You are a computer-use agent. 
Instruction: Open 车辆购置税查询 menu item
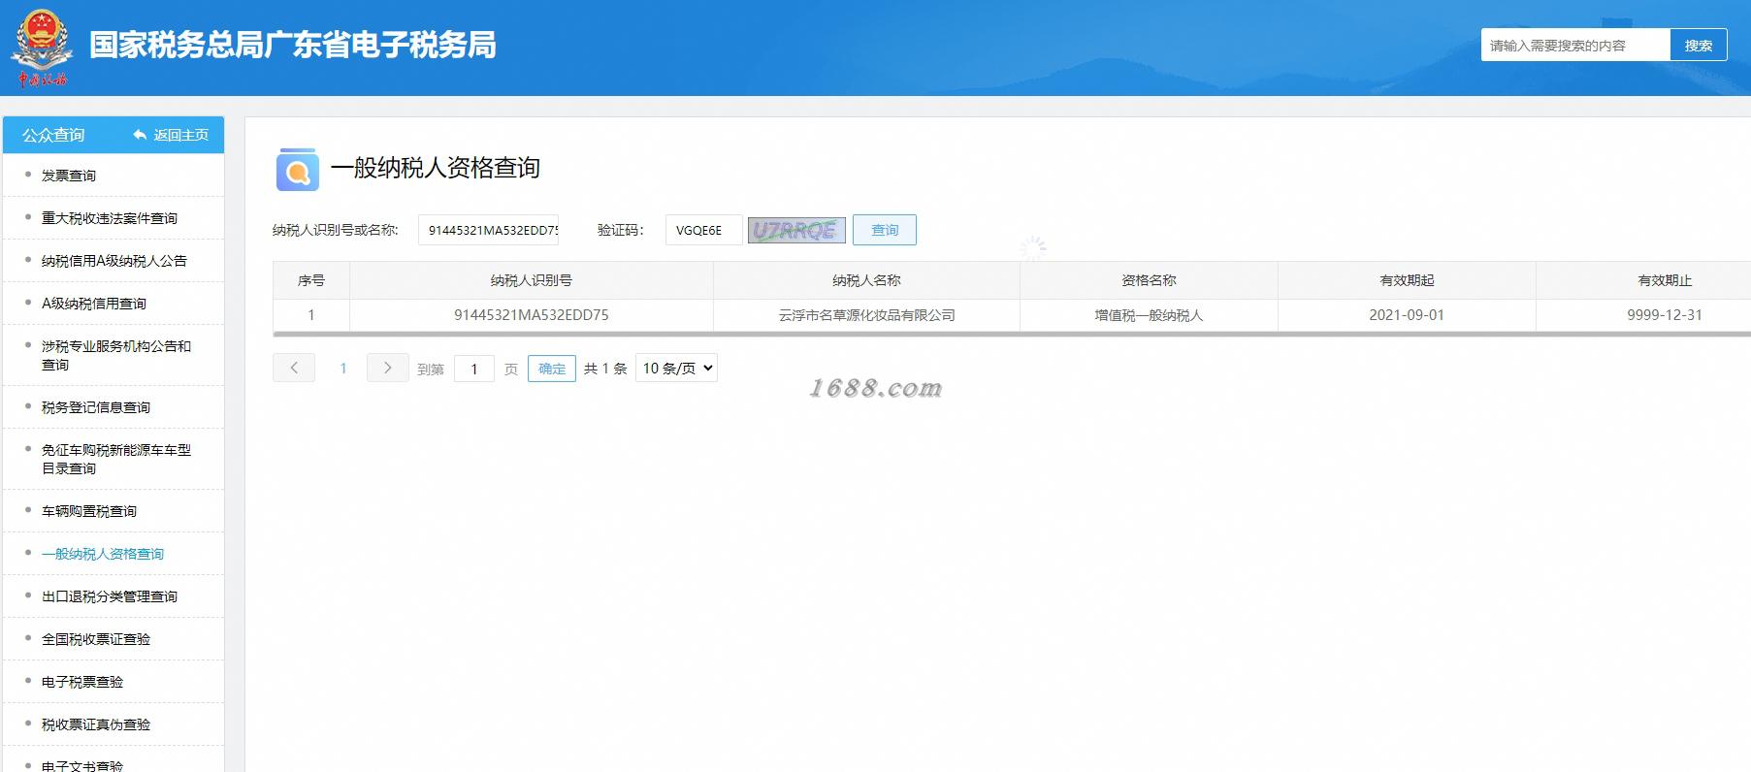coord(89,511)
